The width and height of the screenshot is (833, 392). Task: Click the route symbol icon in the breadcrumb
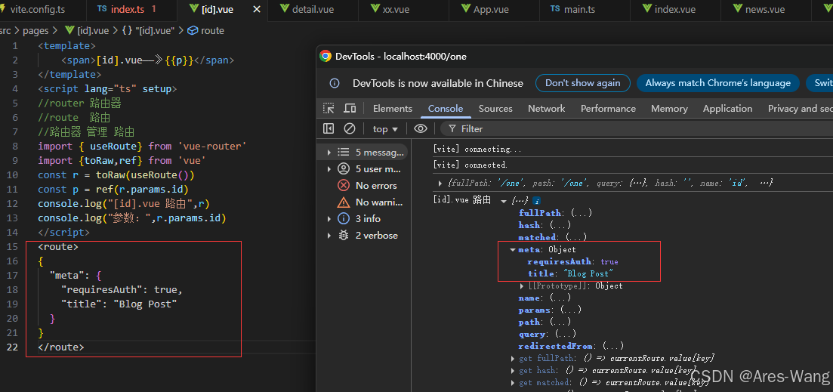tap(193, 31)
